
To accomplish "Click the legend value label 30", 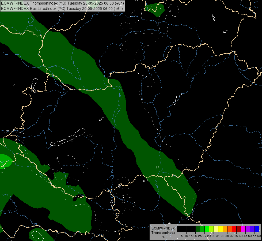I will 214,236.
